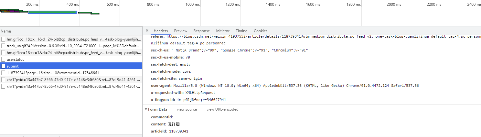Click the view source link

coord(187,109)
